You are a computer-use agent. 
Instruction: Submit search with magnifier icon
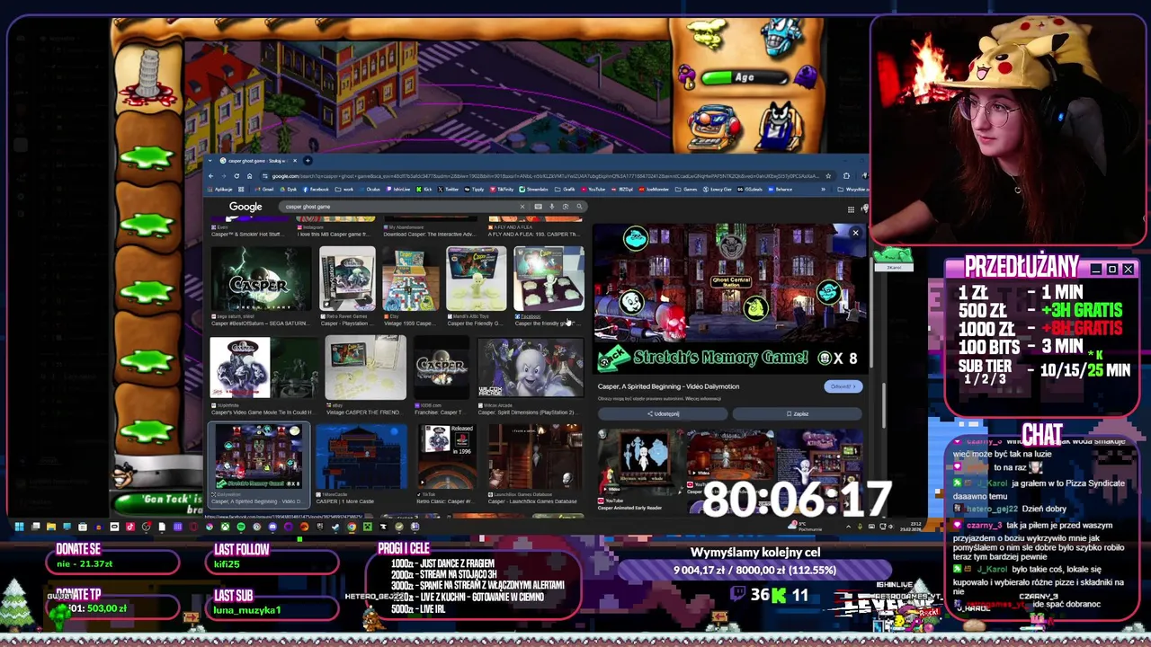click(579, 207)
